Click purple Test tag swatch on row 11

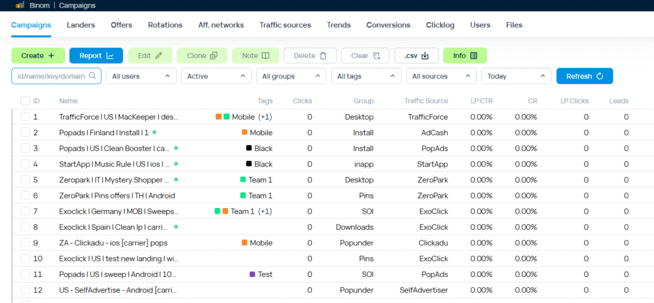point(252,274)
